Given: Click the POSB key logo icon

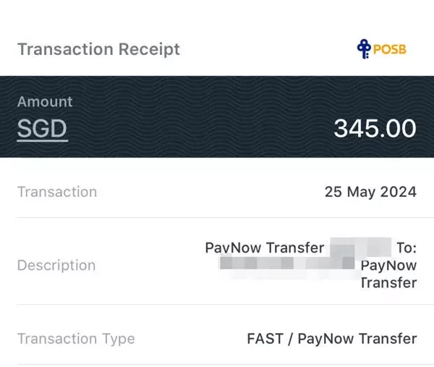Looking at the screenshot, I should [x=364, y=48].
